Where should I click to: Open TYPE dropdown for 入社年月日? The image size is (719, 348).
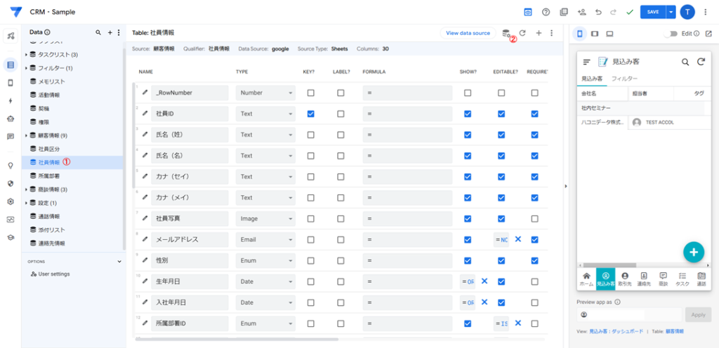coord(265,302)
